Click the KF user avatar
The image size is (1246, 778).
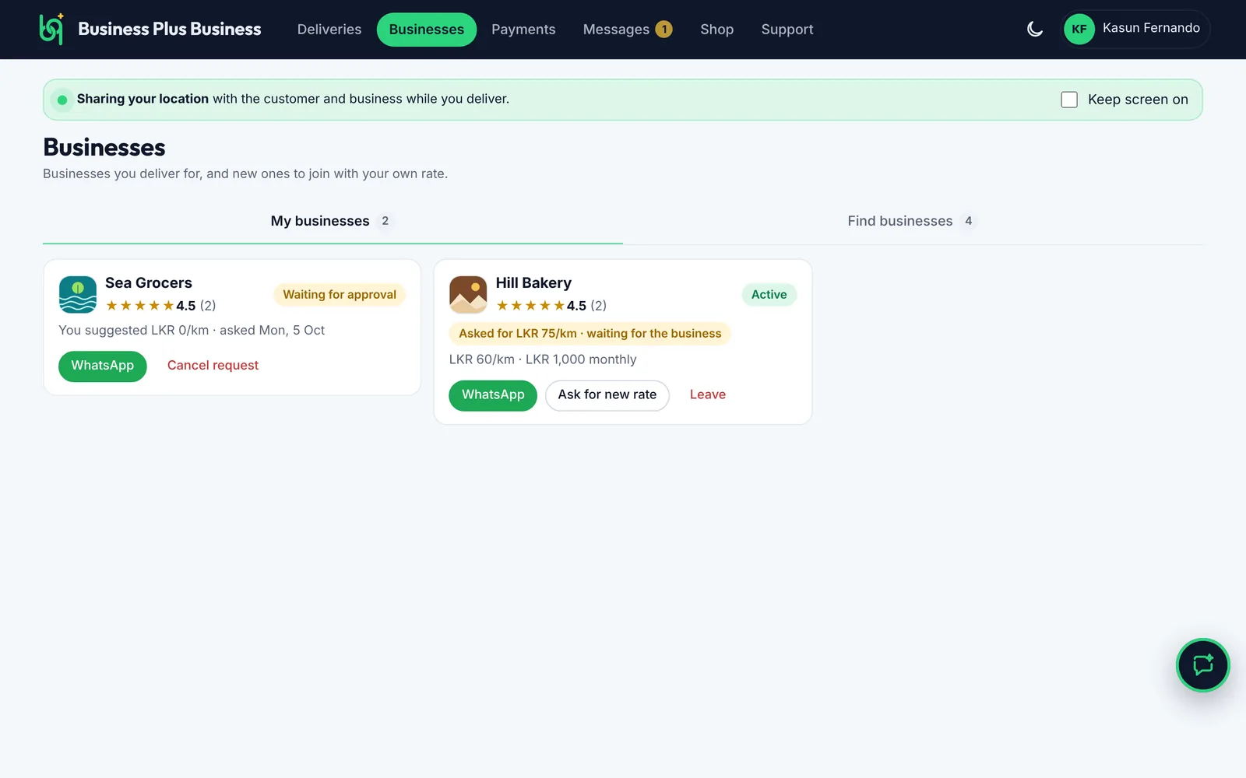1079,30
